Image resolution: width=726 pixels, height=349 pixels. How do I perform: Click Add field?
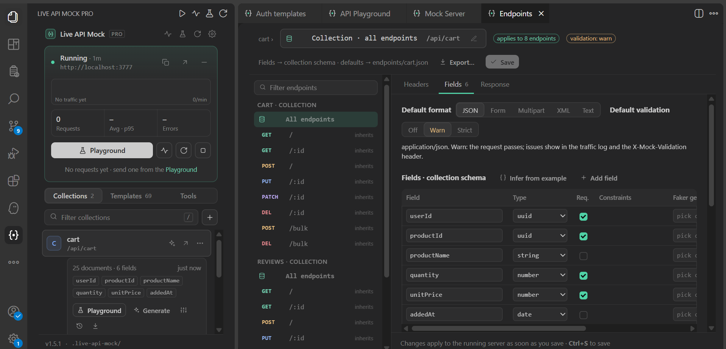599,178
